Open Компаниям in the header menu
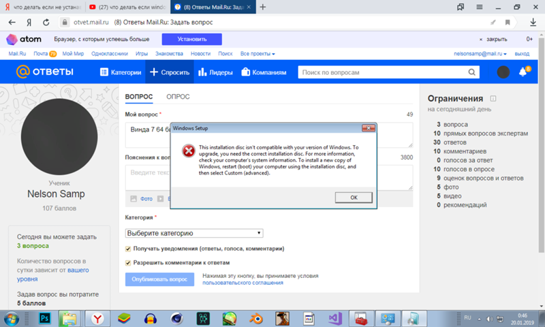Image resolution: width=545 pixels, height=327 pixels. 264,72
